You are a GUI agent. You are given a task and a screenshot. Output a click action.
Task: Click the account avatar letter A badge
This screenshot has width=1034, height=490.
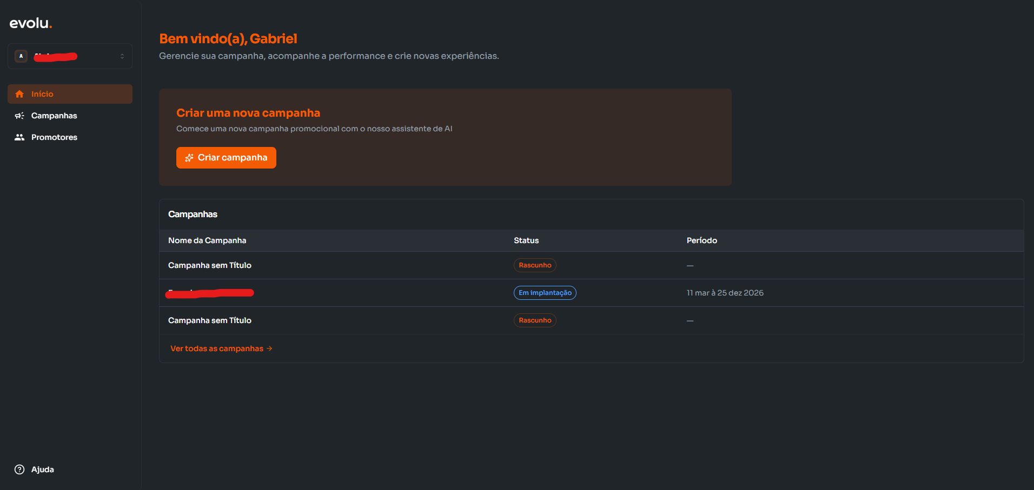point(21,56)
